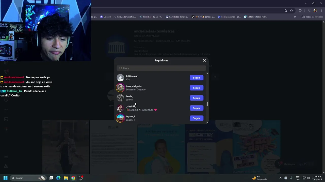
Task: Open Calculadora gráfica bookmark
Action: (x=125, y=17)
